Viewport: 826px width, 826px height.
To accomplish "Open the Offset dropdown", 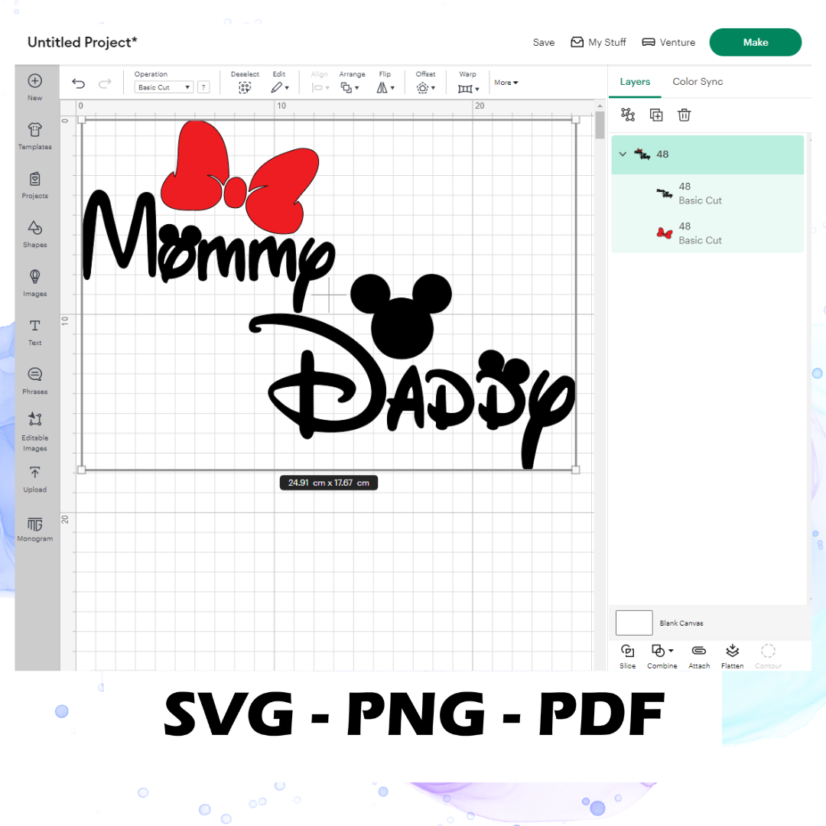I will (x=426, y=87).
